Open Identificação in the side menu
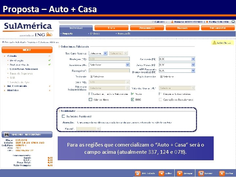This screenshot has height=177, width=236. [17, 61]
